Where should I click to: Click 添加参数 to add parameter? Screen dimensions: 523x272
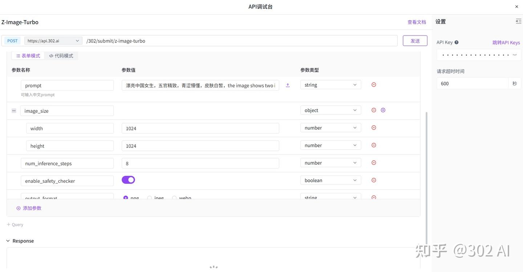click(x=29, y=208)
